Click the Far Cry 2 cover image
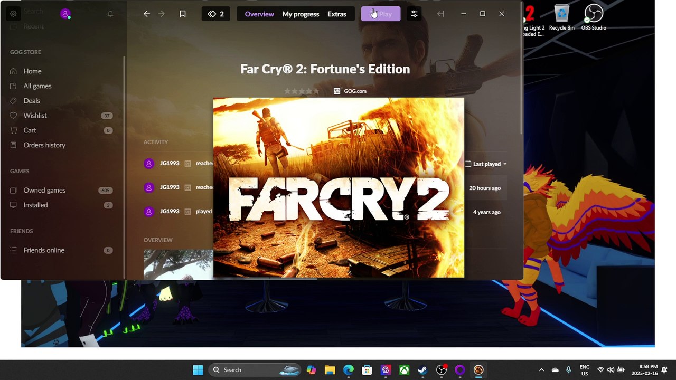Image resolution: width=676 pixels, height=380 pixels. tap(339, 187)
